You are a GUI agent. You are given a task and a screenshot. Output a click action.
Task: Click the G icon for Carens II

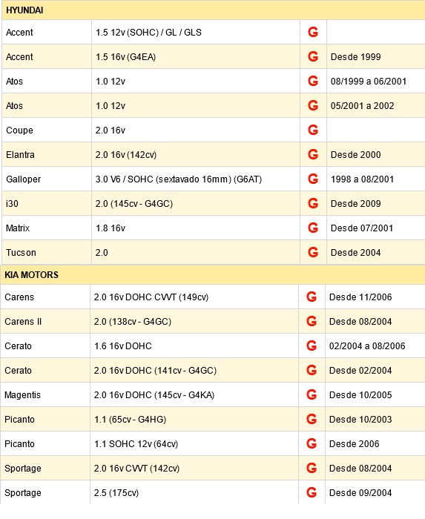click(x=312, y=321)
